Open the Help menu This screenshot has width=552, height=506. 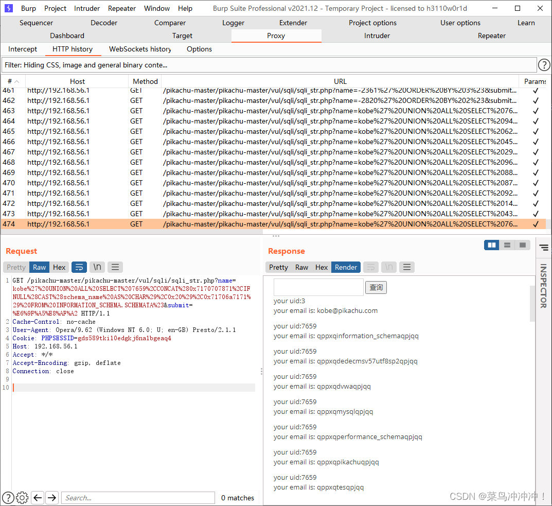[x=185, y=8]
